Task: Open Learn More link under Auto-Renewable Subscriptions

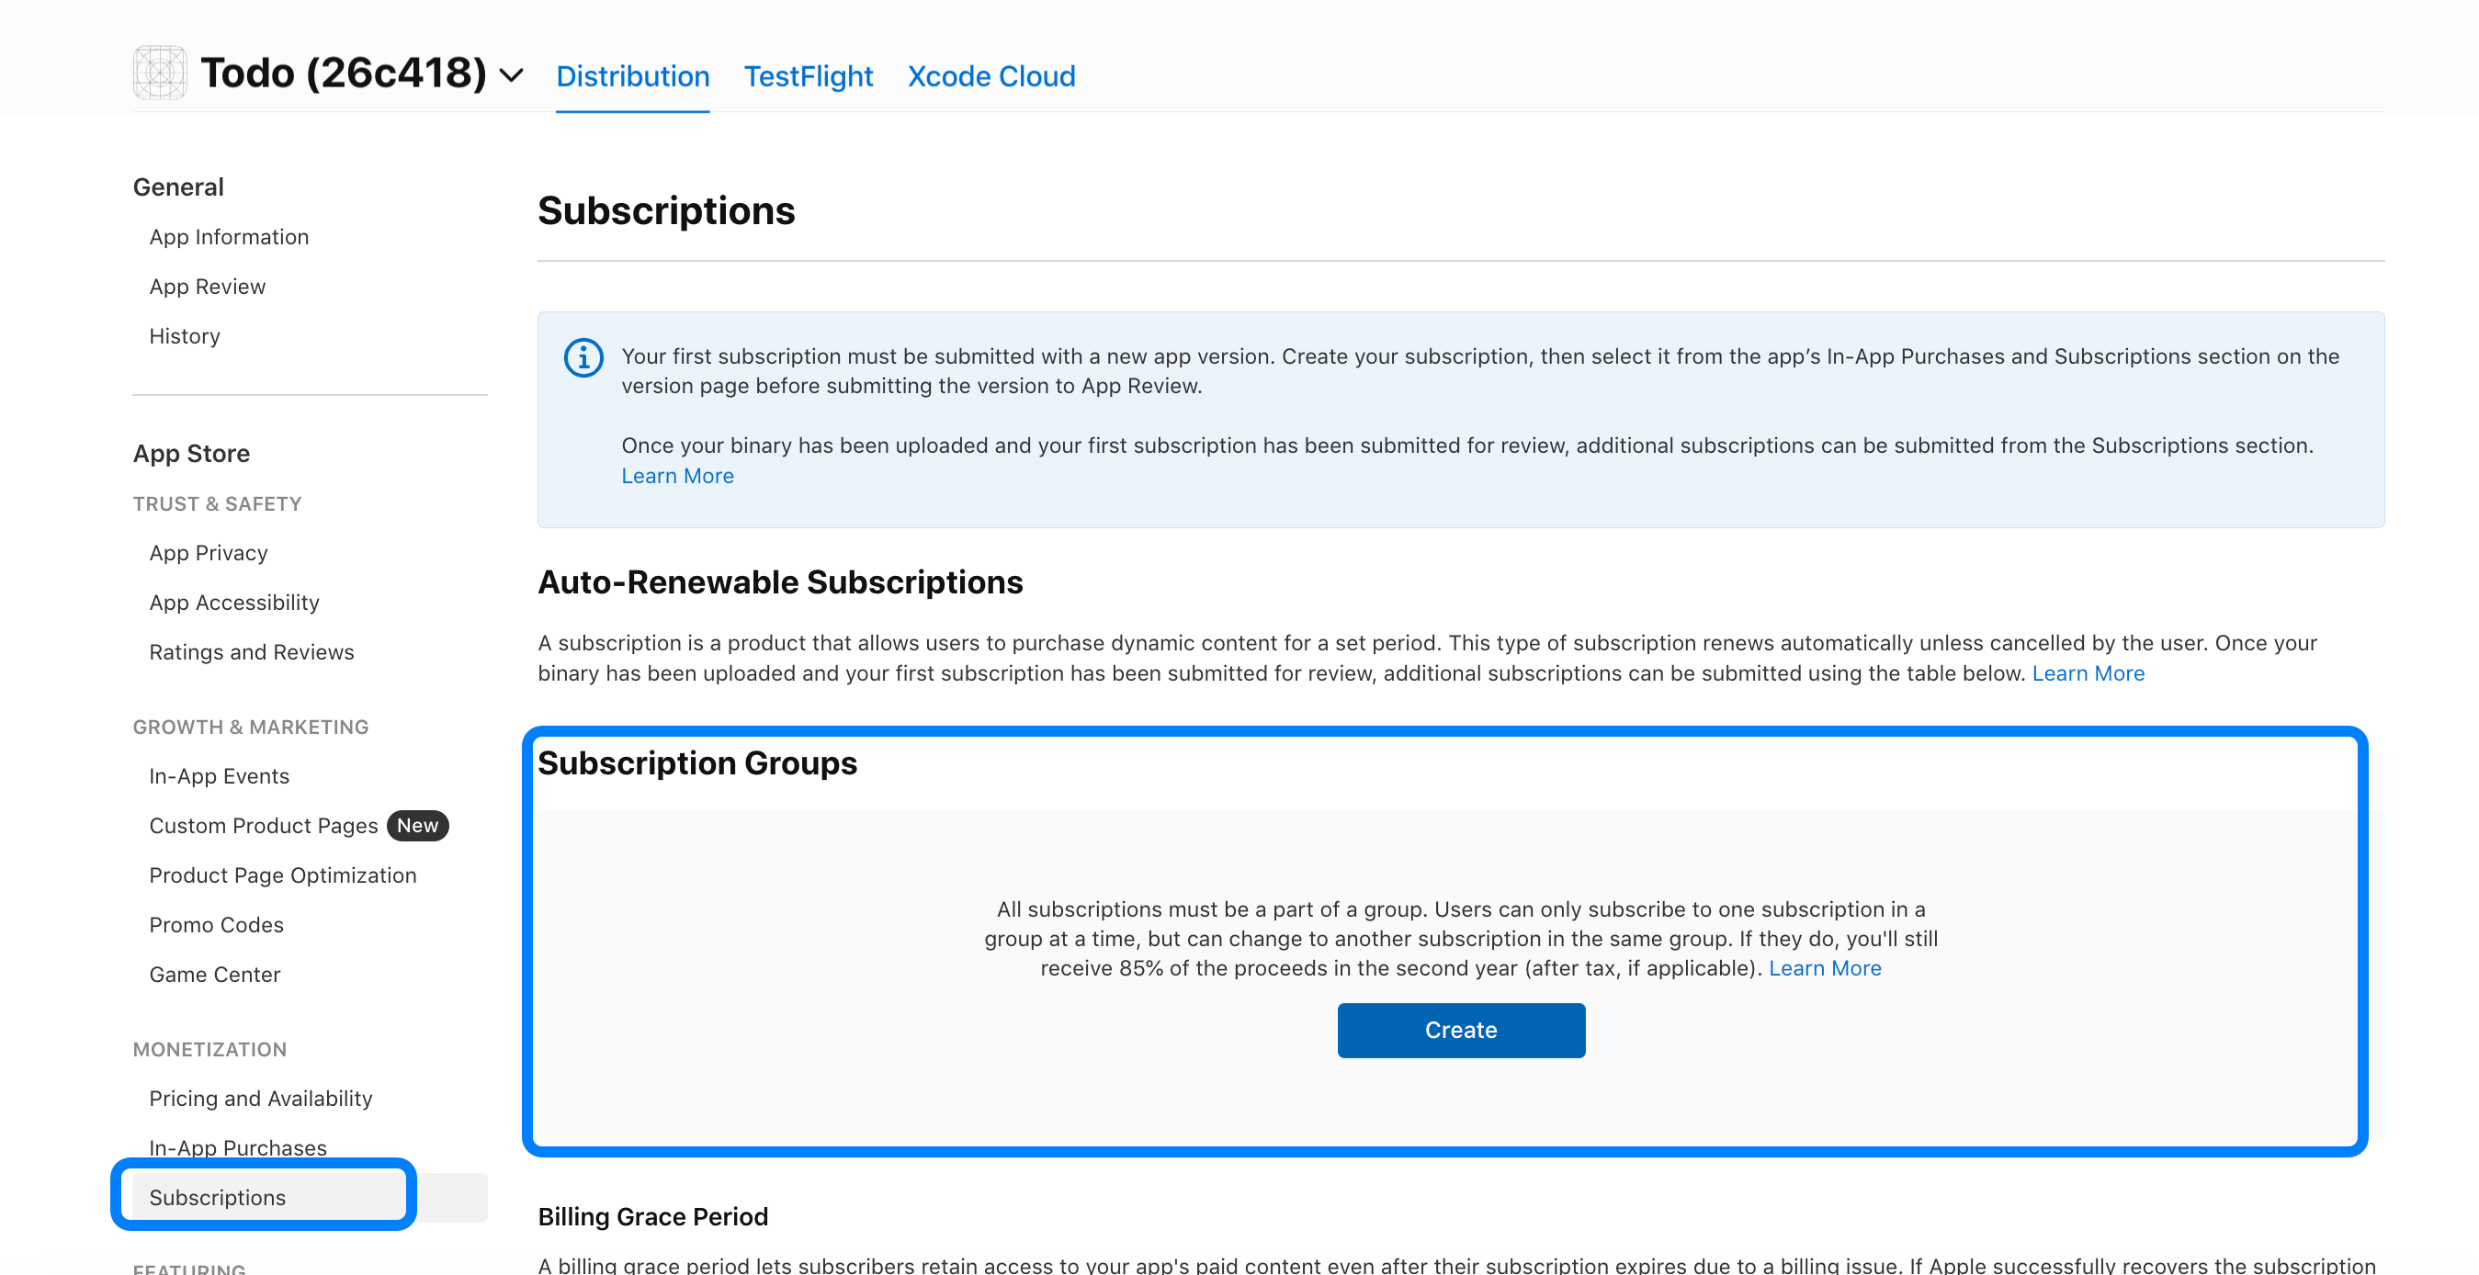Action: tap(2088, 672)
